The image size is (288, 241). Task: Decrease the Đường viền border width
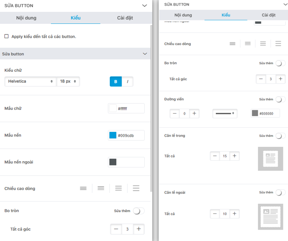[175, 114]
